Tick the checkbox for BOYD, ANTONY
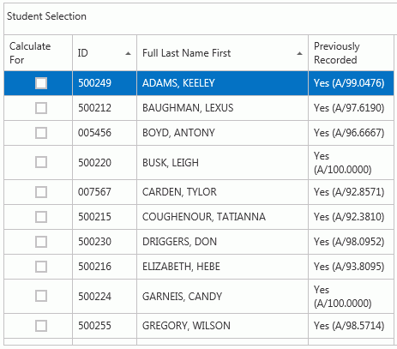 tap(41, 133)
